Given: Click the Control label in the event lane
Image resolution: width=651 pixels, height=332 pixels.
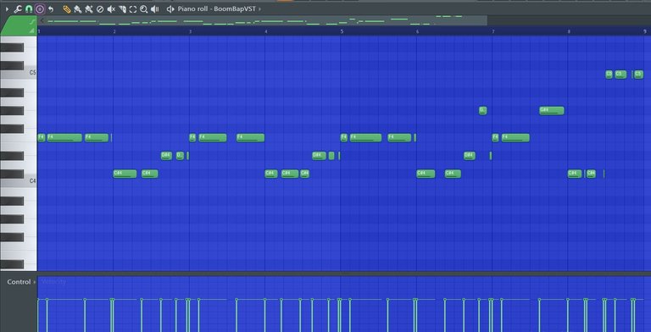Looking at the screenshot, I should pos(19,282).
